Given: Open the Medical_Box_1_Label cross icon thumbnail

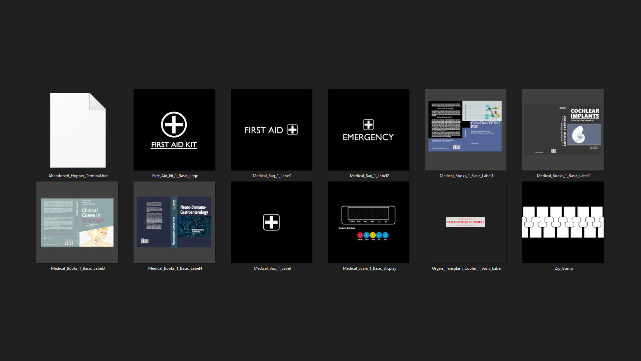Looking at the screenshot, I should [271, 222].
